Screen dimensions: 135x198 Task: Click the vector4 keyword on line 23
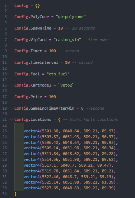(x=32, y=131)
